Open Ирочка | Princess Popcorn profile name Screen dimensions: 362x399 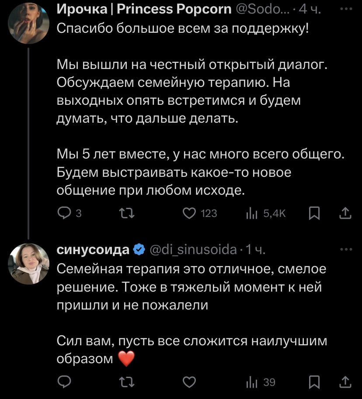[x=144, y=8]
